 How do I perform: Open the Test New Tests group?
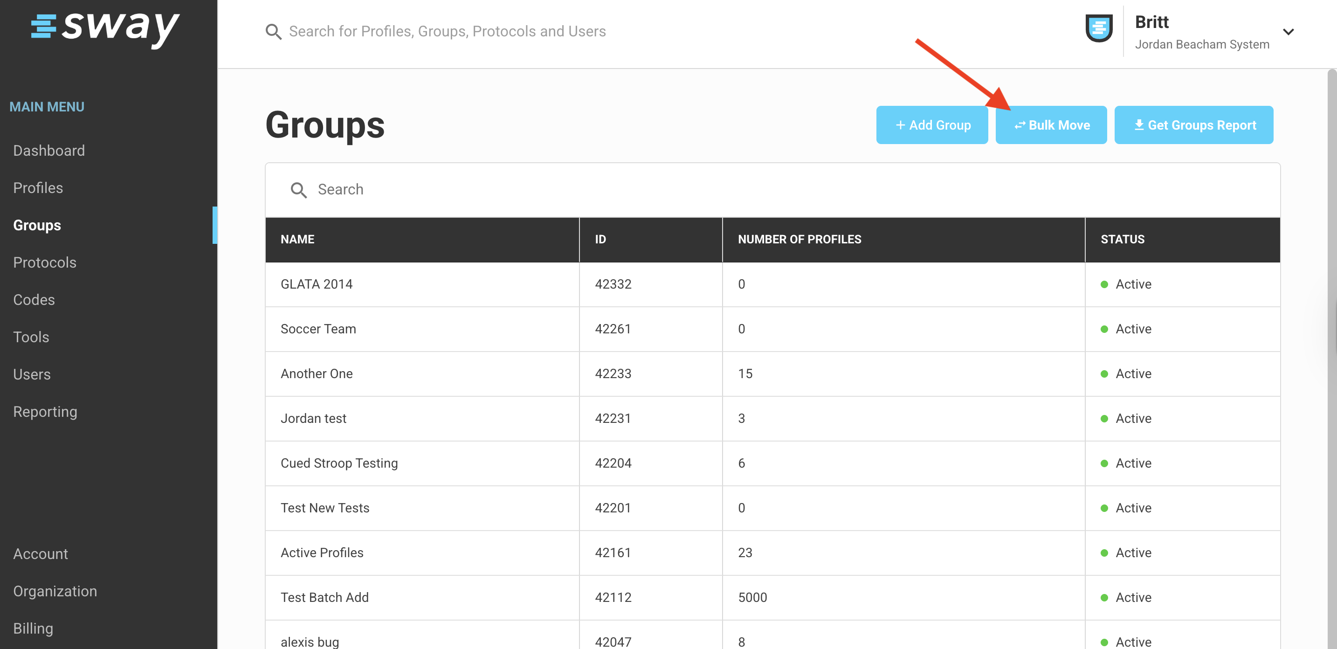pyautogui.click(x=325, y=508)
